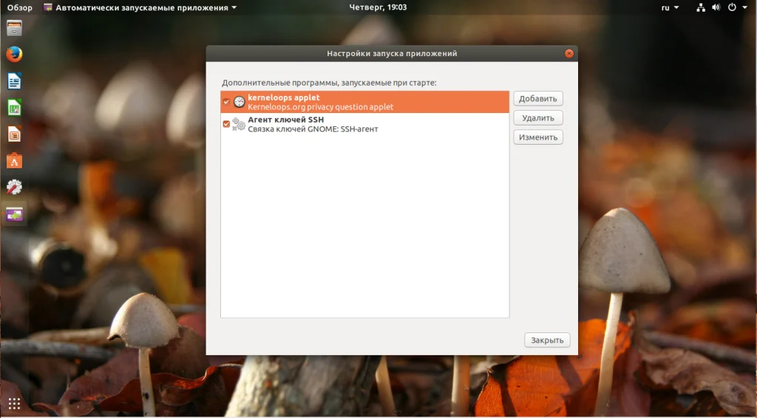Open LibreOffice Calc dock icon
Image resolution: width=757 pixels, height=418 pixels.
[14, 108]
